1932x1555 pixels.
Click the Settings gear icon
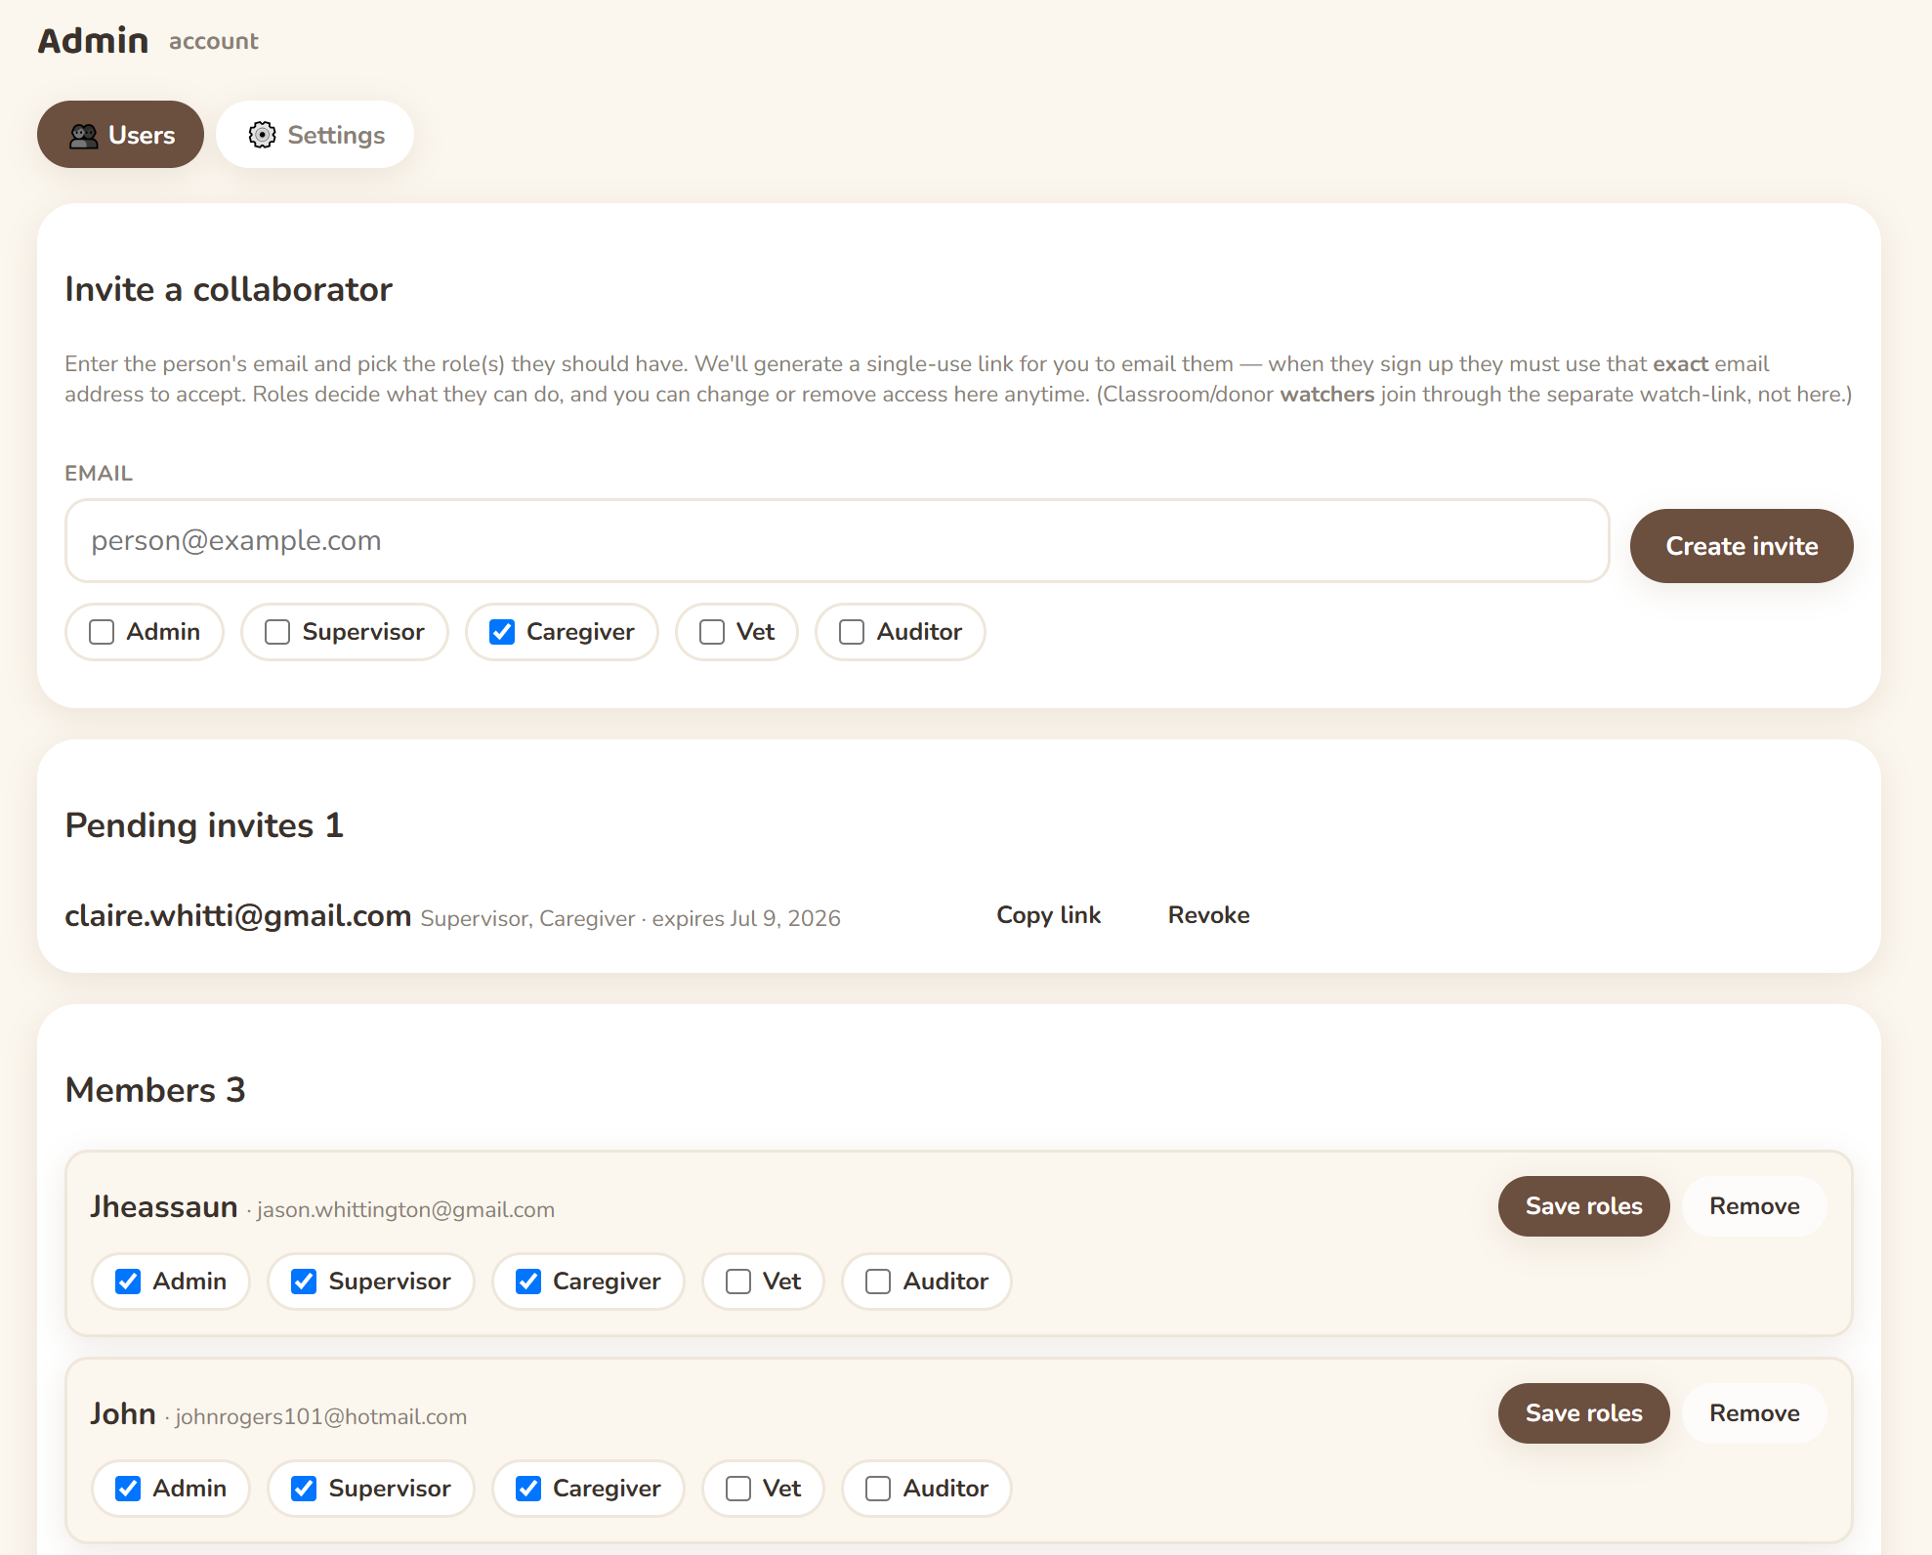(x=262, y=135)
